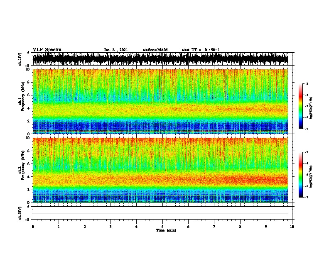Click the ch.1 frequency tick "6"
Screen dimensions: 329x254
coord(29,95)
